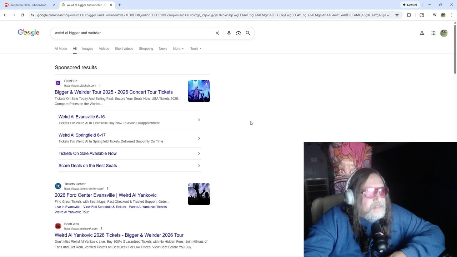This screenshot has width=457, height=257.
Task: Click into the Google search box
Action: (132, 33)
